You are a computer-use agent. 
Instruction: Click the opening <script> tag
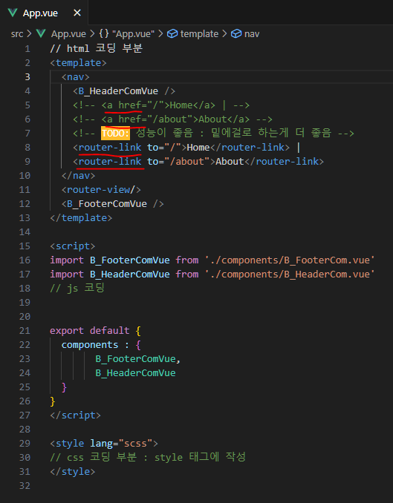point(73,246)
